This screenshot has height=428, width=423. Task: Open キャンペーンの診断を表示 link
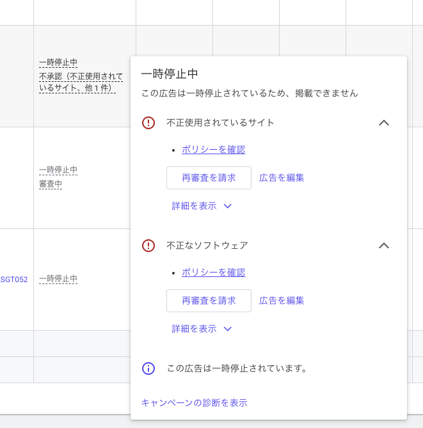point(194,403)
